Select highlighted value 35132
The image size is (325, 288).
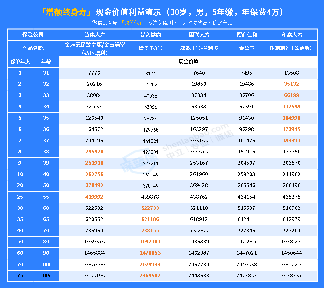[x=291, y=84]
